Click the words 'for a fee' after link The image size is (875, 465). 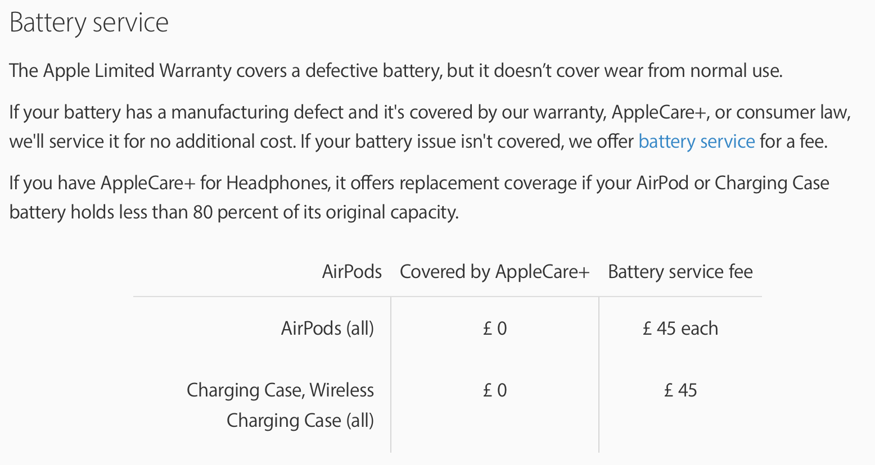point(793,142)
